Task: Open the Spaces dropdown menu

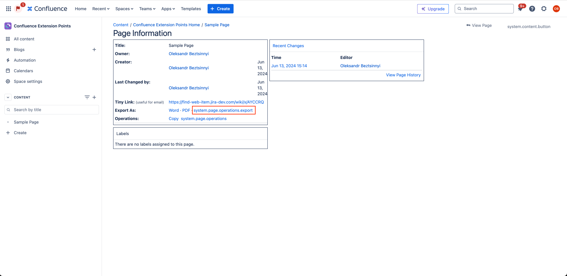Action: coord(124,9)
